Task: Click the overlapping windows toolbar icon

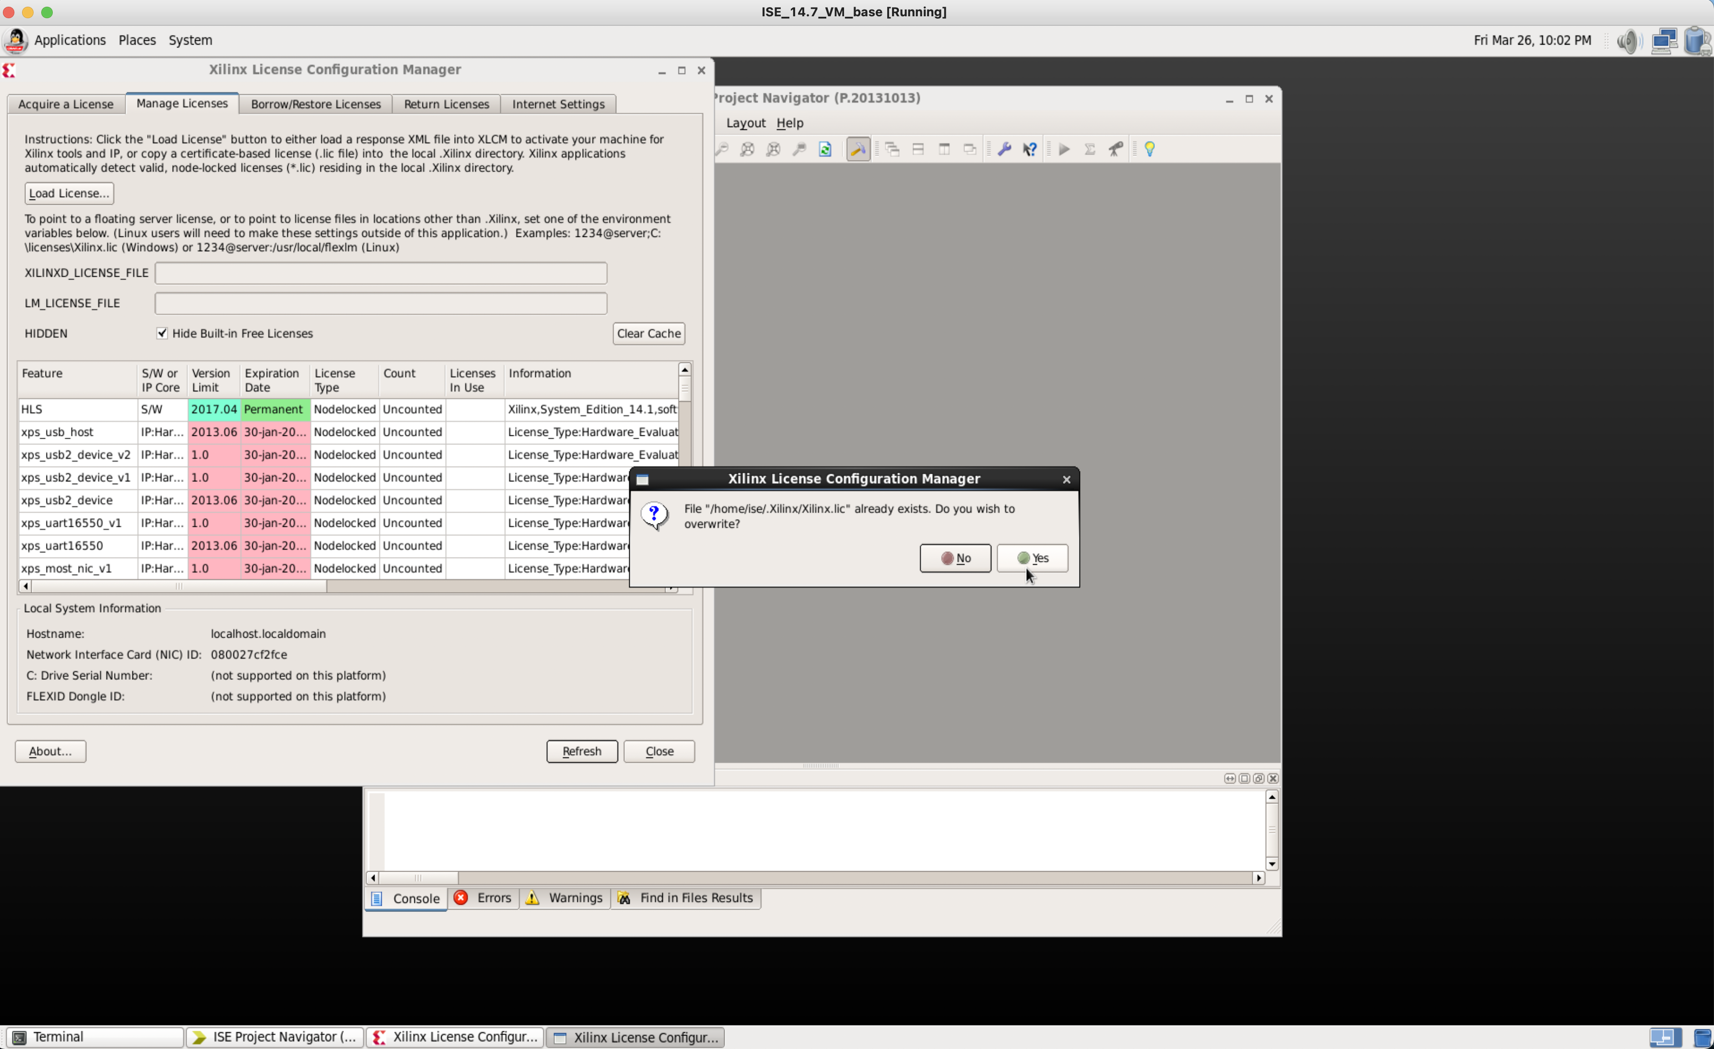Action: click(970, 149)
